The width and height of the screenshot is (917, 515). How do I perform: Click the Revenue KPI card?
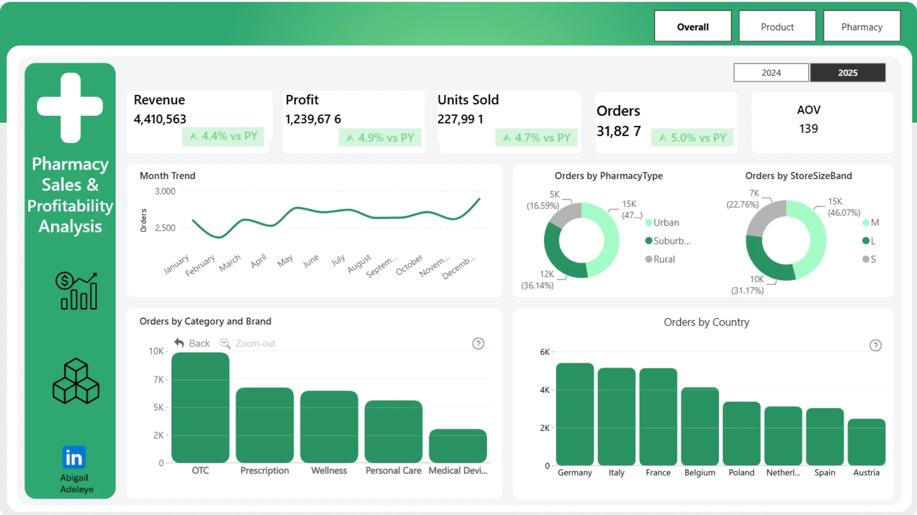[x=200, y=121]
